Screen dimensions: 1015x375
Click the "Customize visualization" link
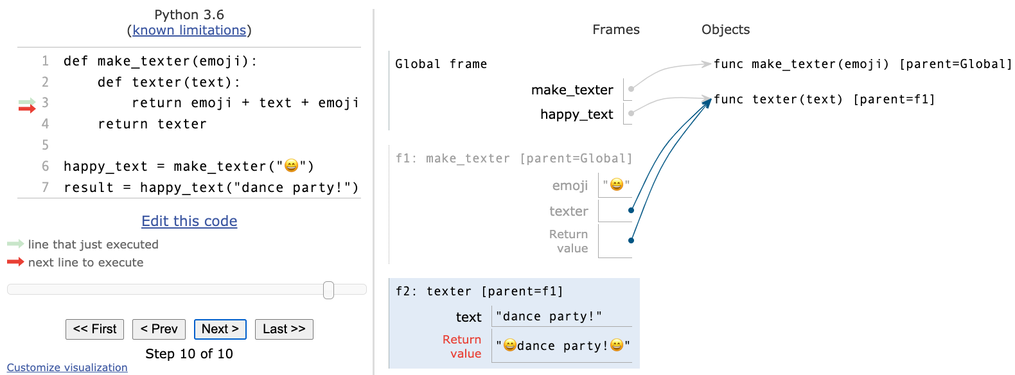tap(67, 367)
